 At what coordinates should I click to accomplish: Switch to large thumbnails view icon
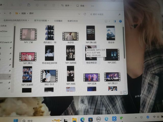coord(125,93)
